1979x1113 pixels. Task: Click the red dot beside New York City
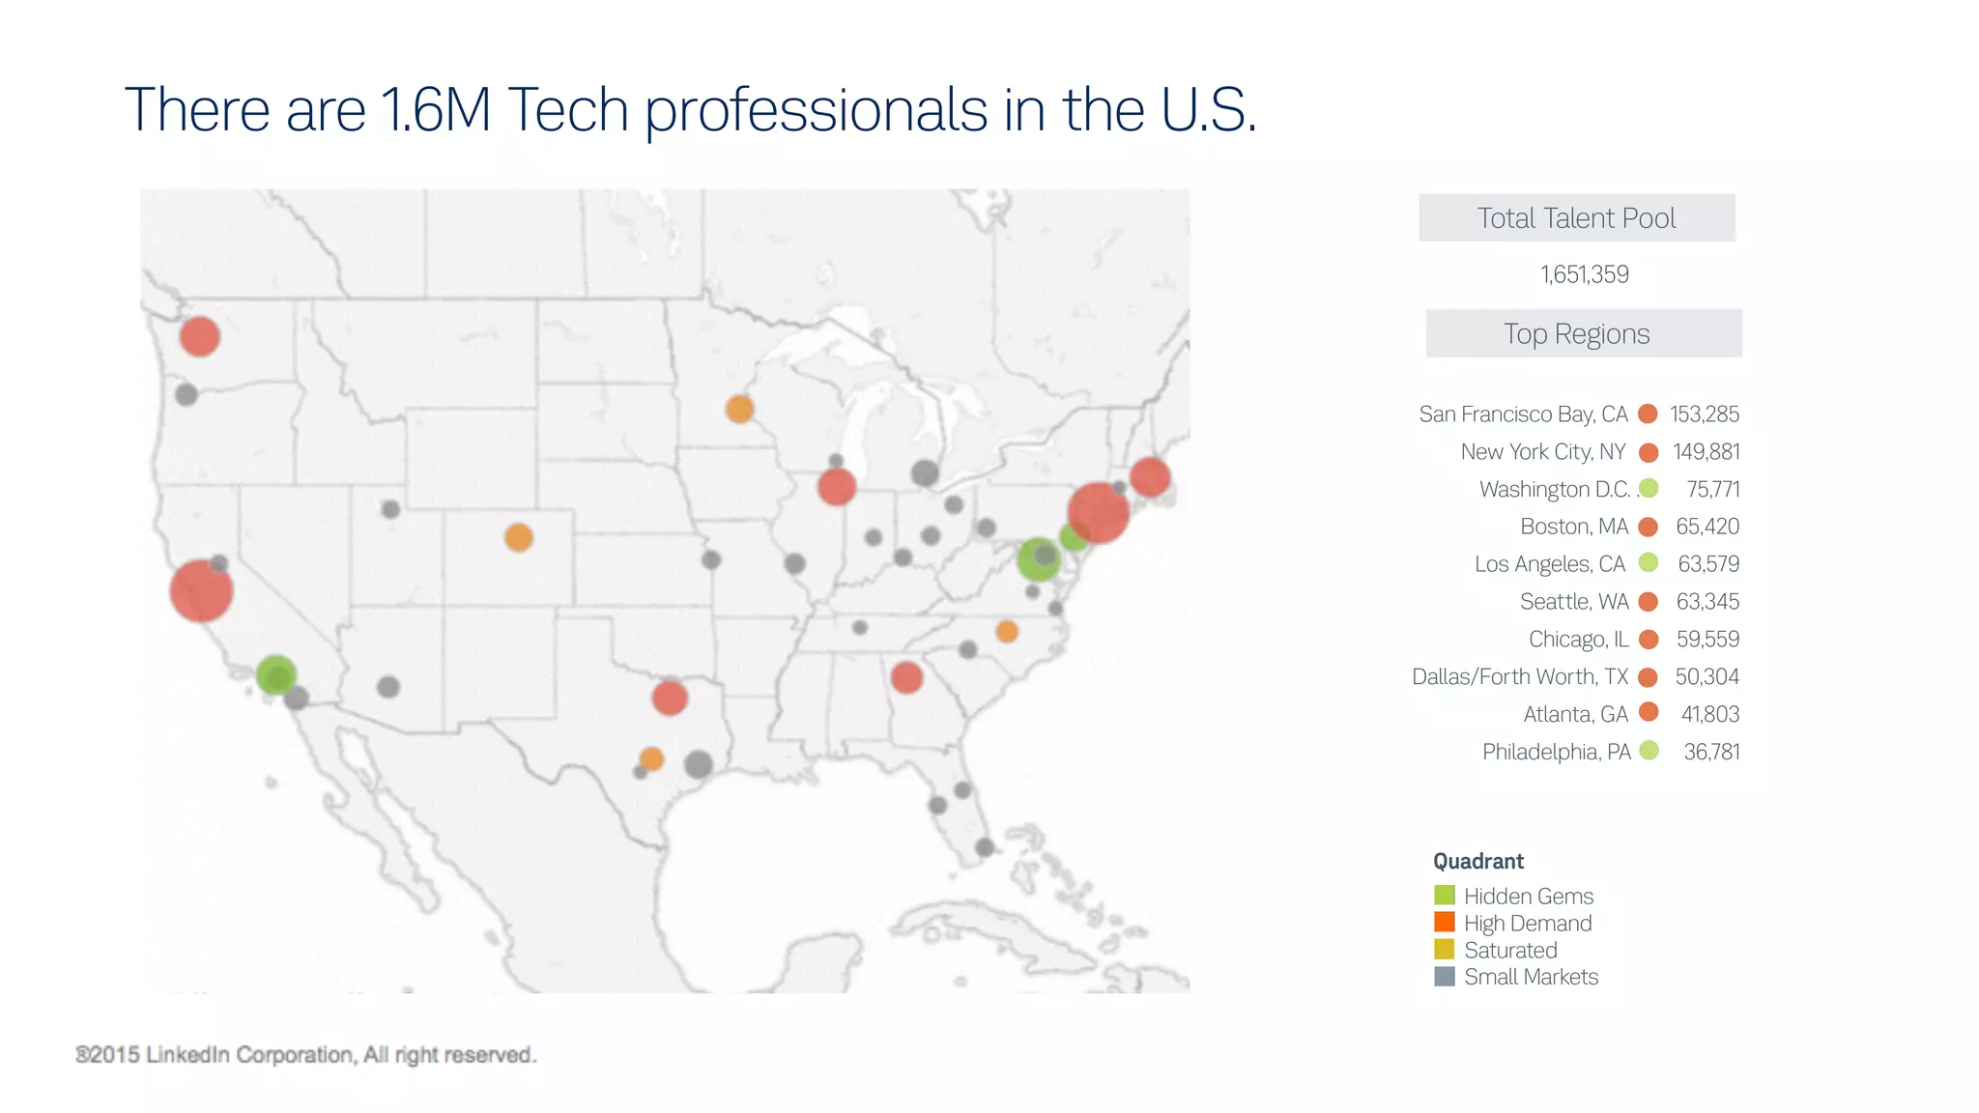tap(1649, 452)
